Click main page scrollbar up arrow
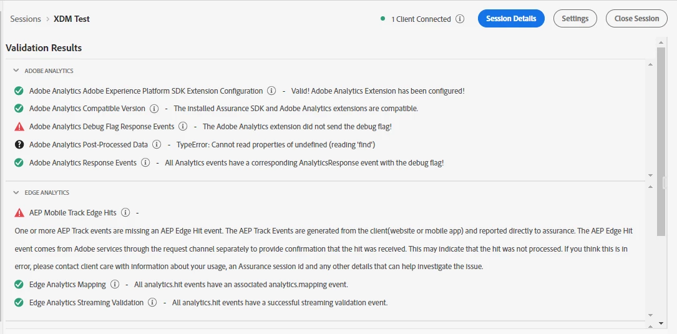The image size is (677, 334). pos(661,42)
